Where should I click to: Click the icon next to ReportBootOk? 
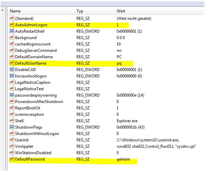[x=11, y=108]
